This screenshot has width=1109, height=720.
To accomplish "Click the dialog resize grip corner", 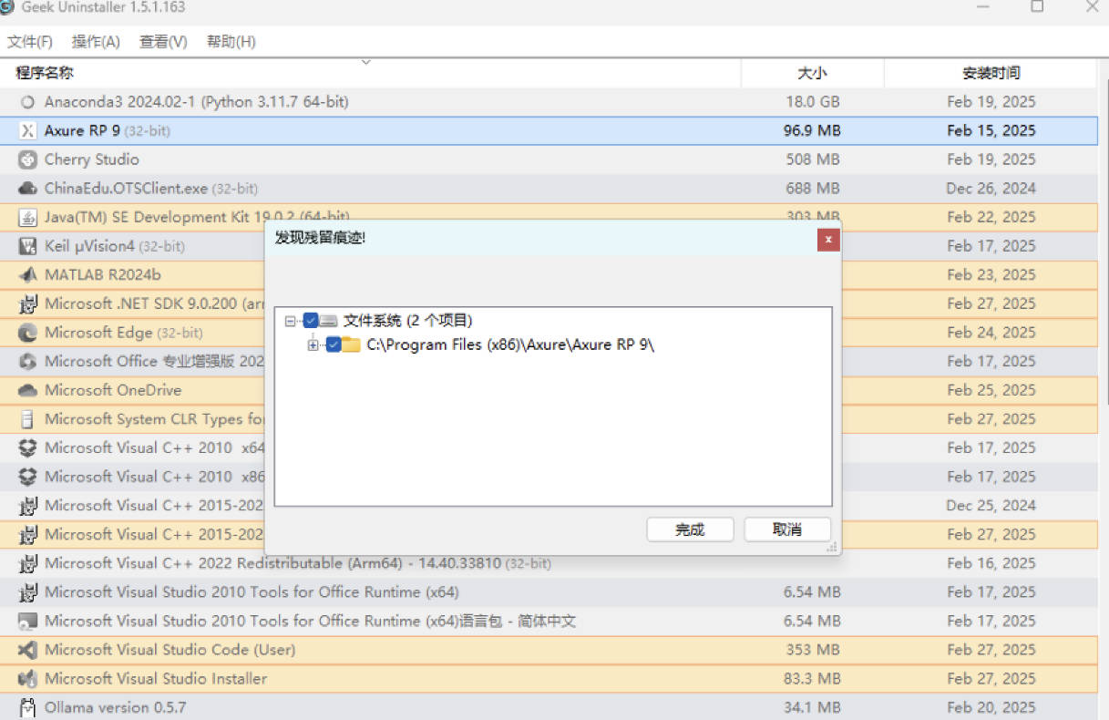I will [832, 548].
